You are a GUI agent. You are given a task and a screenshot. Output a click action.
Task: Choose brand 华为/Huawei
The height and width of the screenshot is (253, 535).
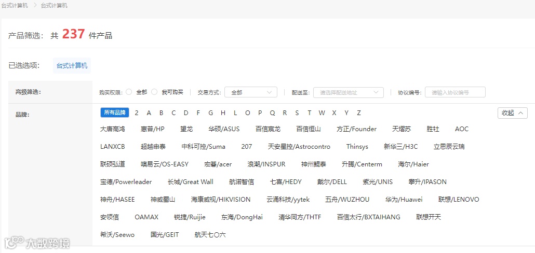[404, 200]
